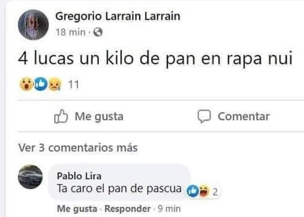Click the laughing reaction on Pablo Lira's comment
Screen dimensions: 304x217
click(x=204, y=191)
